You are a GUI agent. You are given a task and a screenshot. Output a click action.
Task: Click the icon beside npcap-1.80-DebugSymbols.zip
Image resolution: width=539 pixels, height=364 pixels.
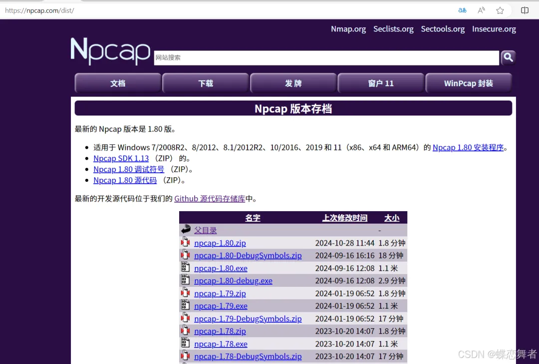185,255
